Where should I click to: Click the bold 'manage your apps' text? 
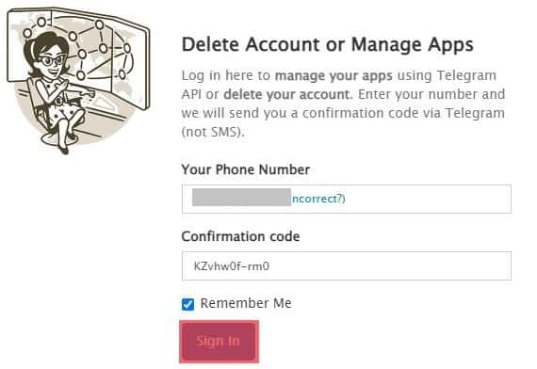(334, 75)
